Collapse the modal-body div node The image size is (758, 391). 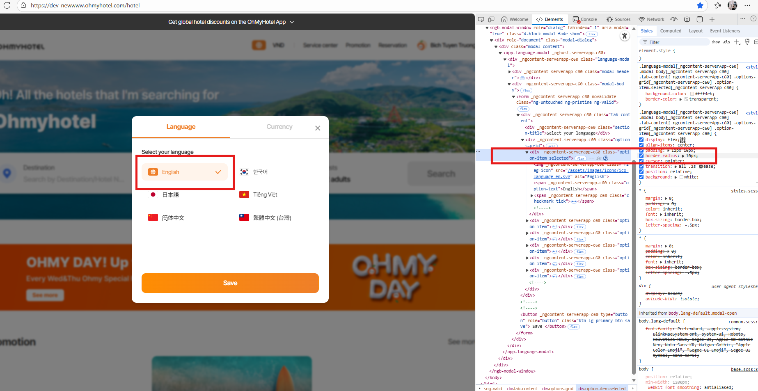point(510,84)
